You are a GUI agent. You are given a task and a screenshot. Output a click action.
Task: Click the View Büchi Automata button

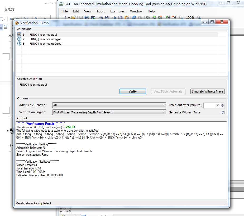pos(168,91)
